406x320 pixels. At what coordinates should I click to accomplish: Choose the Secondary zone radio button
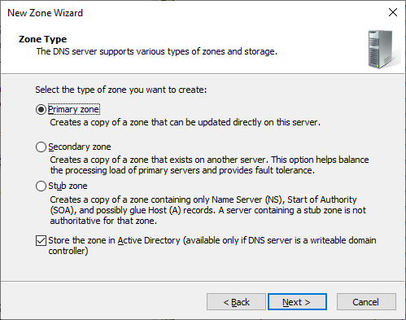coord(41,147)
